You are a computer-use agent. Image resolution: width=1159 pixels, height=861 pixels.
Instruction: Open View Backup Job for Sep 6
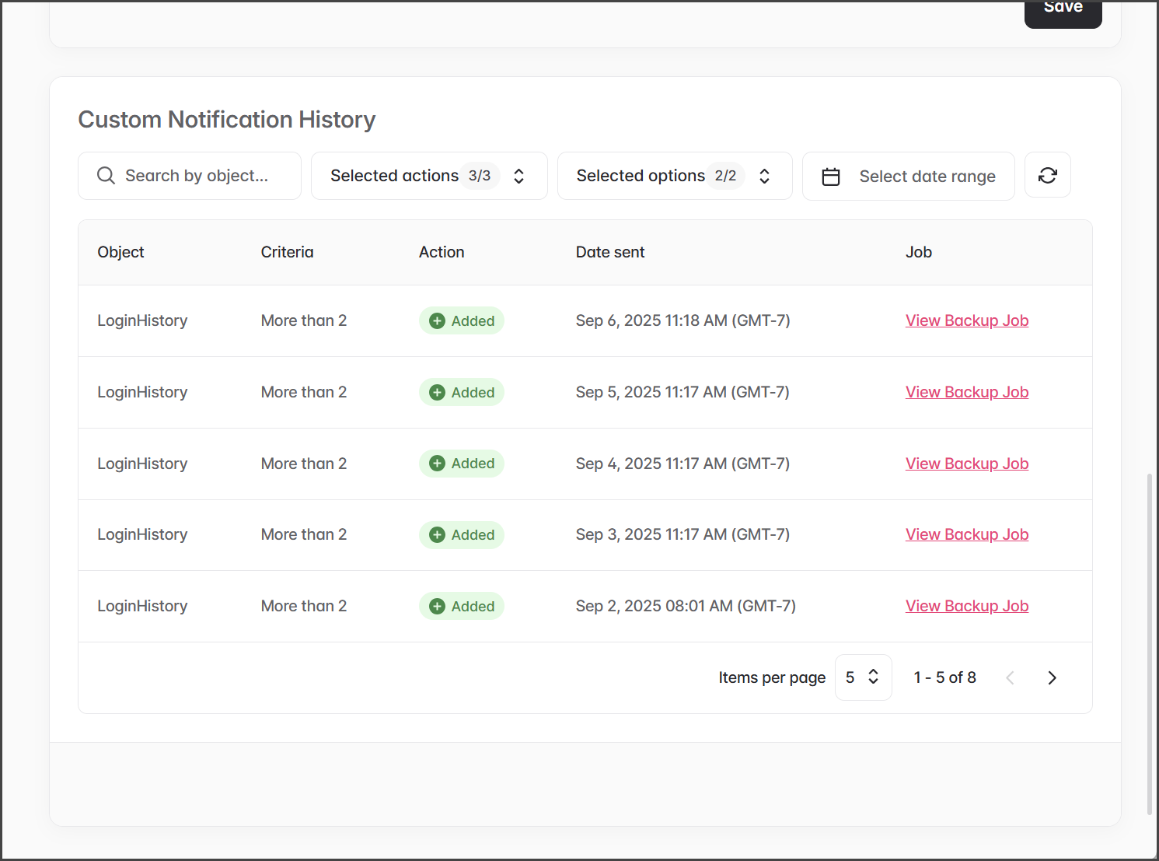click(x=966, y=320)
